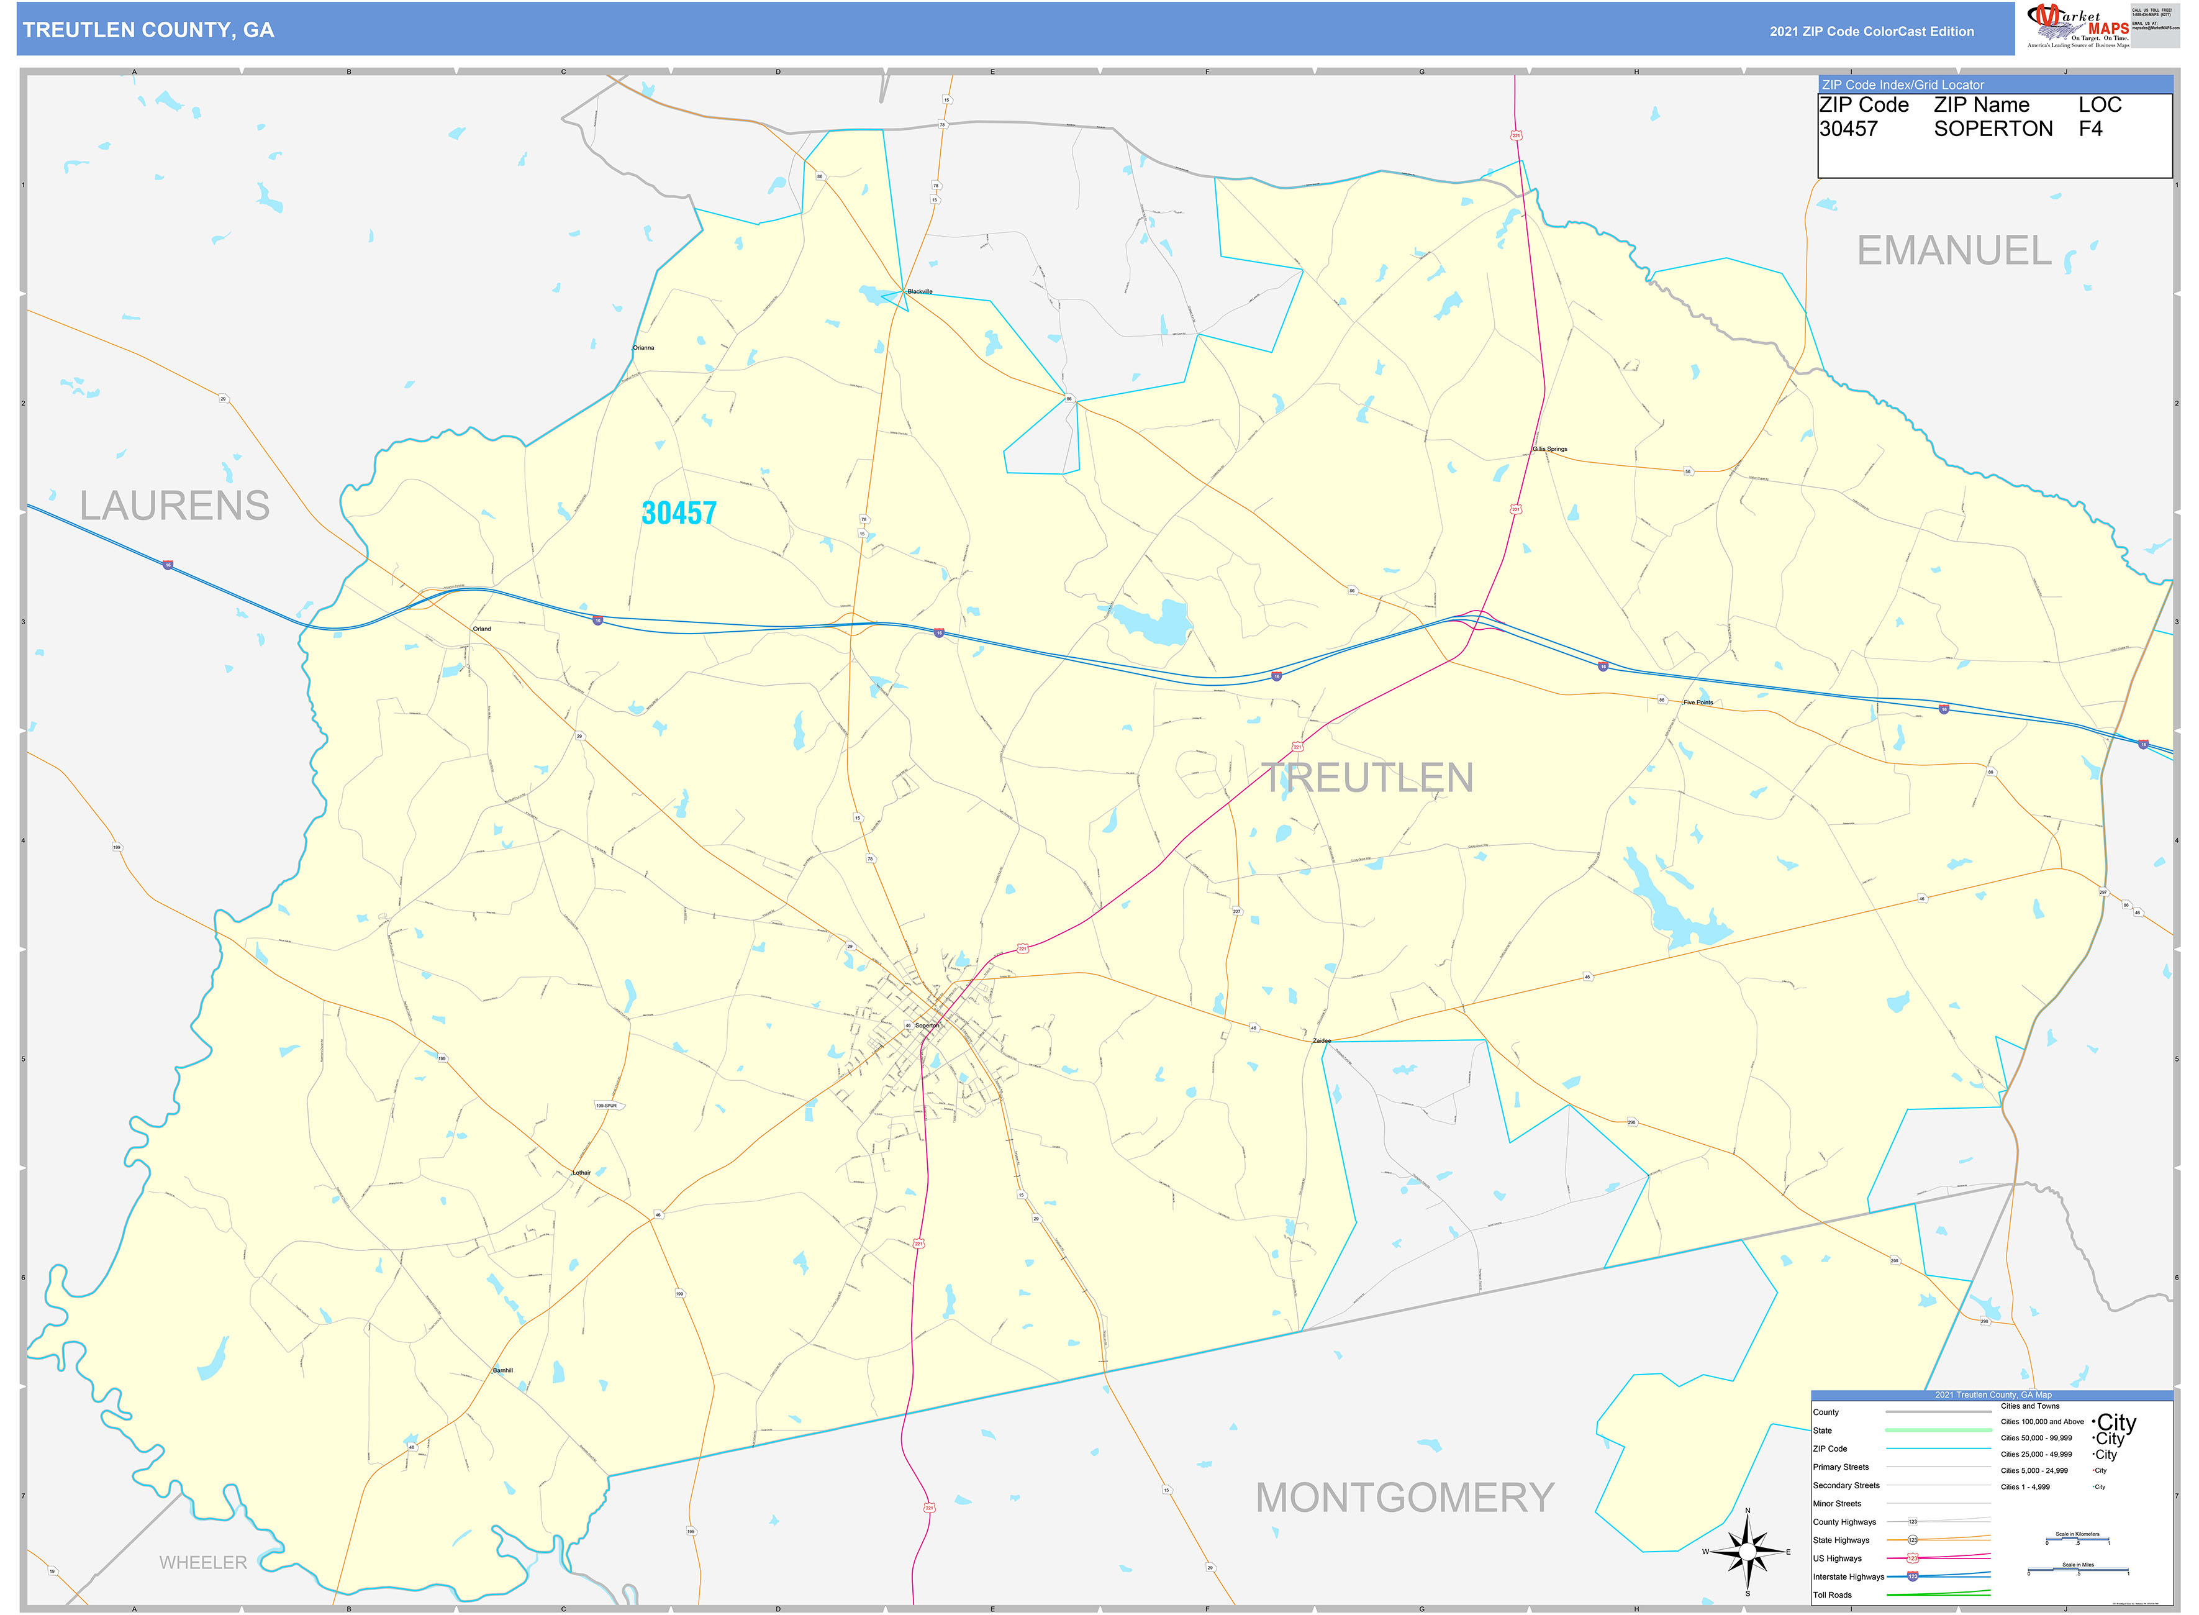
Task: Collapse the 2021 Treutlen County, GA Map legend
Action: pos(1993,1395)
